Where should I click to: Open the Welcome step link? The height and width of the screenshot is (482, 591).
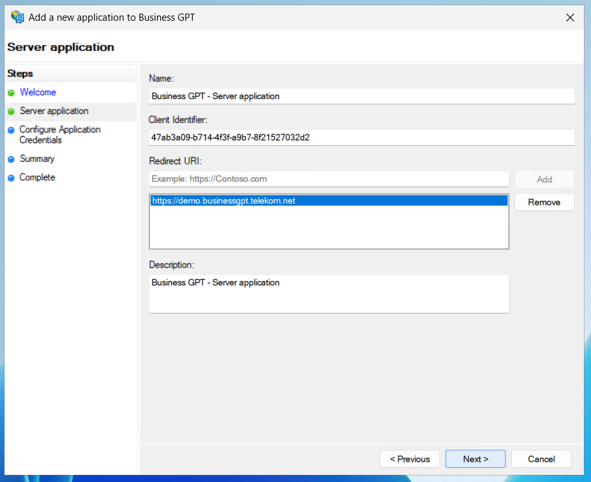pos(38,92)
